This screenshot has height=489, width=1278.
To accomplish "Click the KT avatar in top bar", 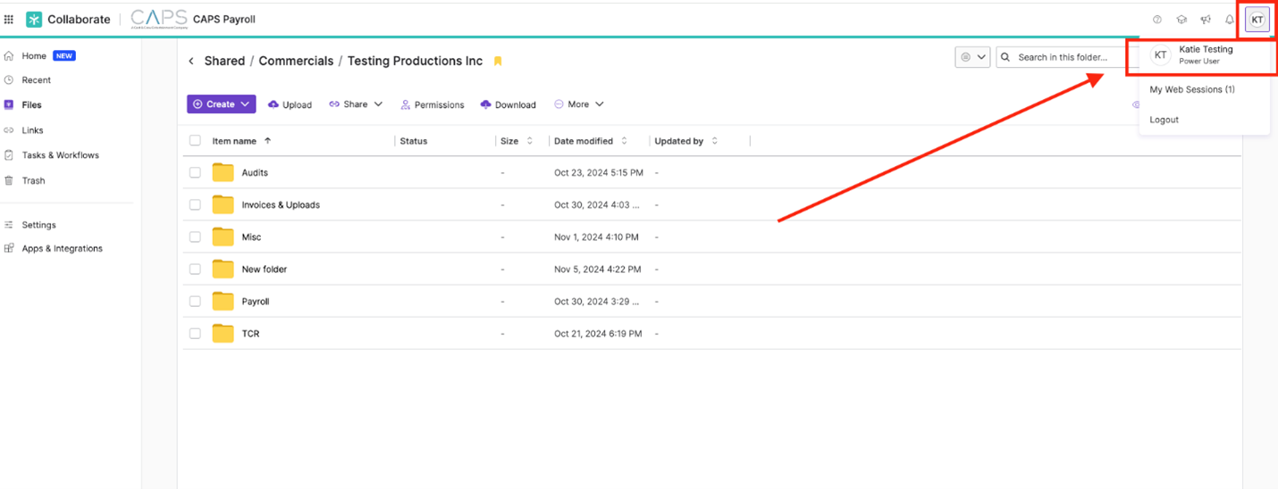I will (1257, 19).
